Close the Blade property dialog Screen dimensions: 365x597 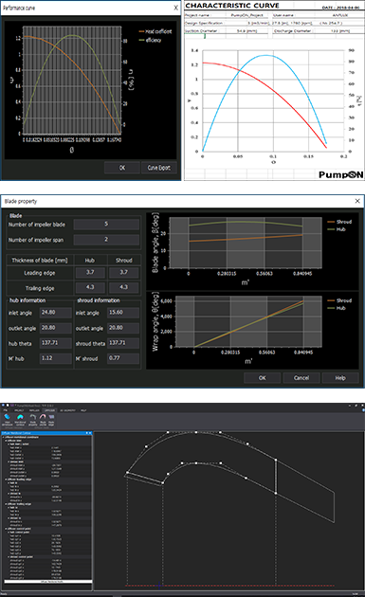(357, 201)
